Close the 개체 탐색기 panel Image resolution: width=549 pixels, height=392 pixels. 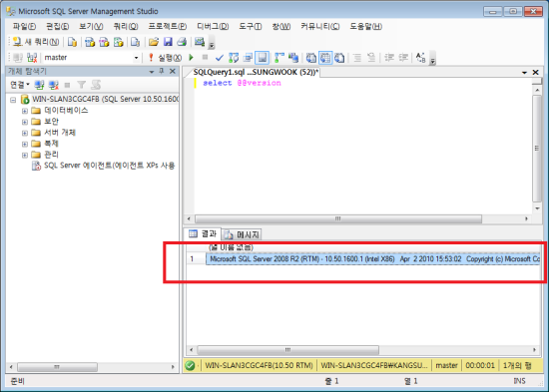click(173, 72)
